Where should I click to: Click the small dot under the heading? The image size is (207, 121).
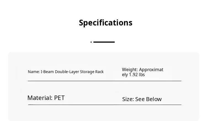[91, 42]
